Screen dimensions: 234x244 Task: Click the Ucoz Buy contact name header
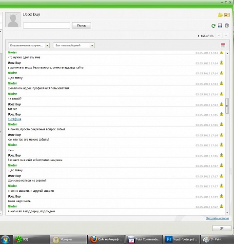(x=31, y=14)
